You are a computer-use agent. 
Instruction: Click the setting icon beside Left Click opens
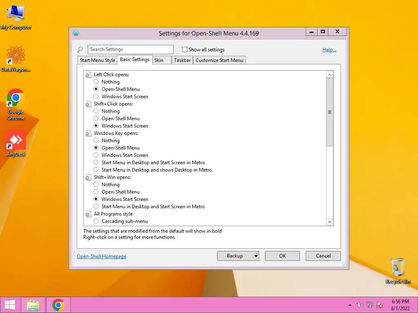[x=88, y=75]
